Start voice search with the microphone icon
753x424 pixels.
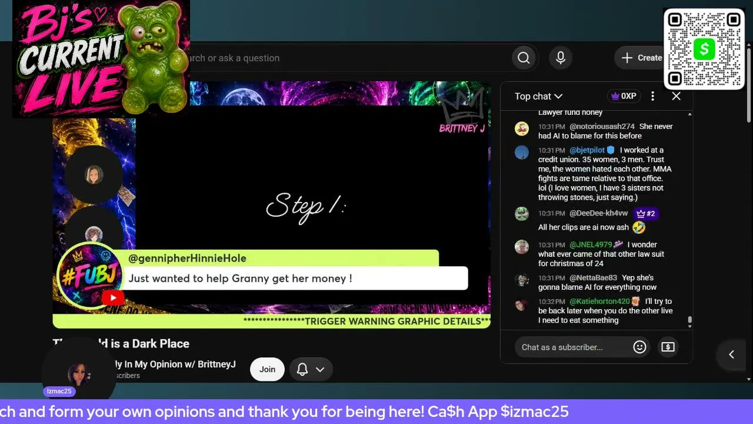tap(561, 58)
